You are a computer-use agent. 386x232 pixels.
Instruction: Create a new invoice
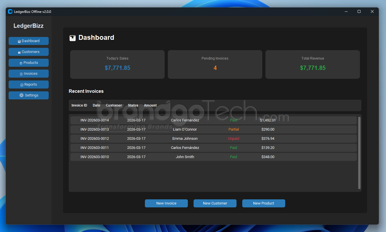point(166,203)
